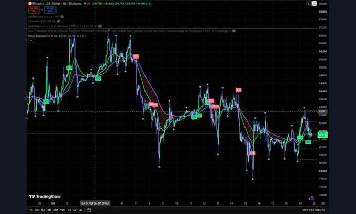Click the purple scroll-to-latest-bar icon

coord(311,198)
